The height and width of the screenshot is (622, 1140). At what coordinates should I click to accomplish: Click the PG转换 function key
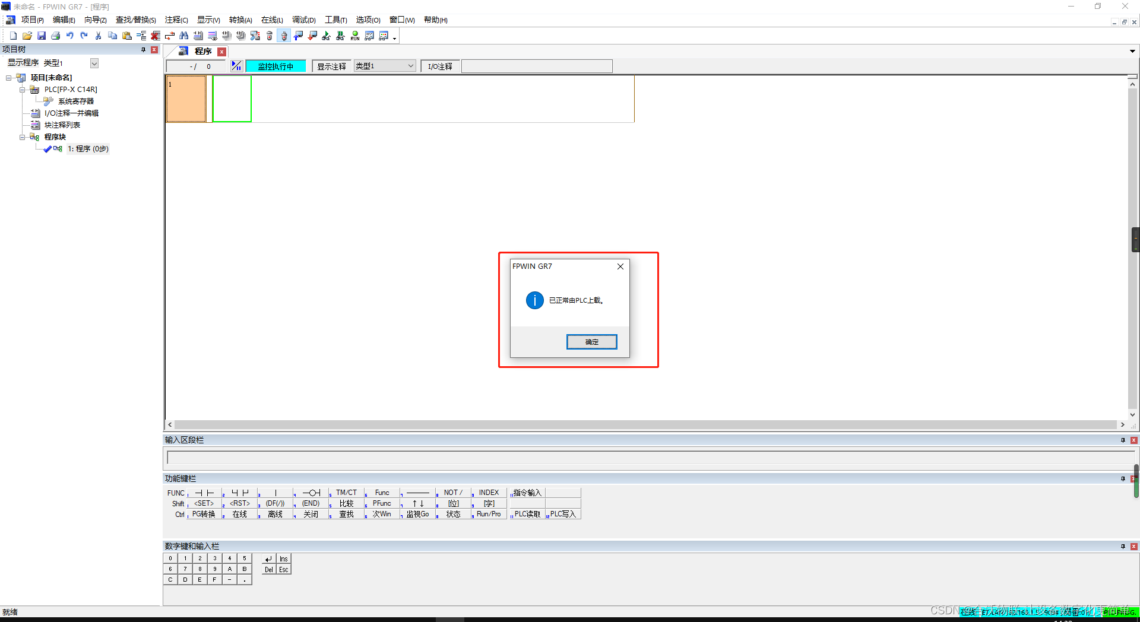204,514
